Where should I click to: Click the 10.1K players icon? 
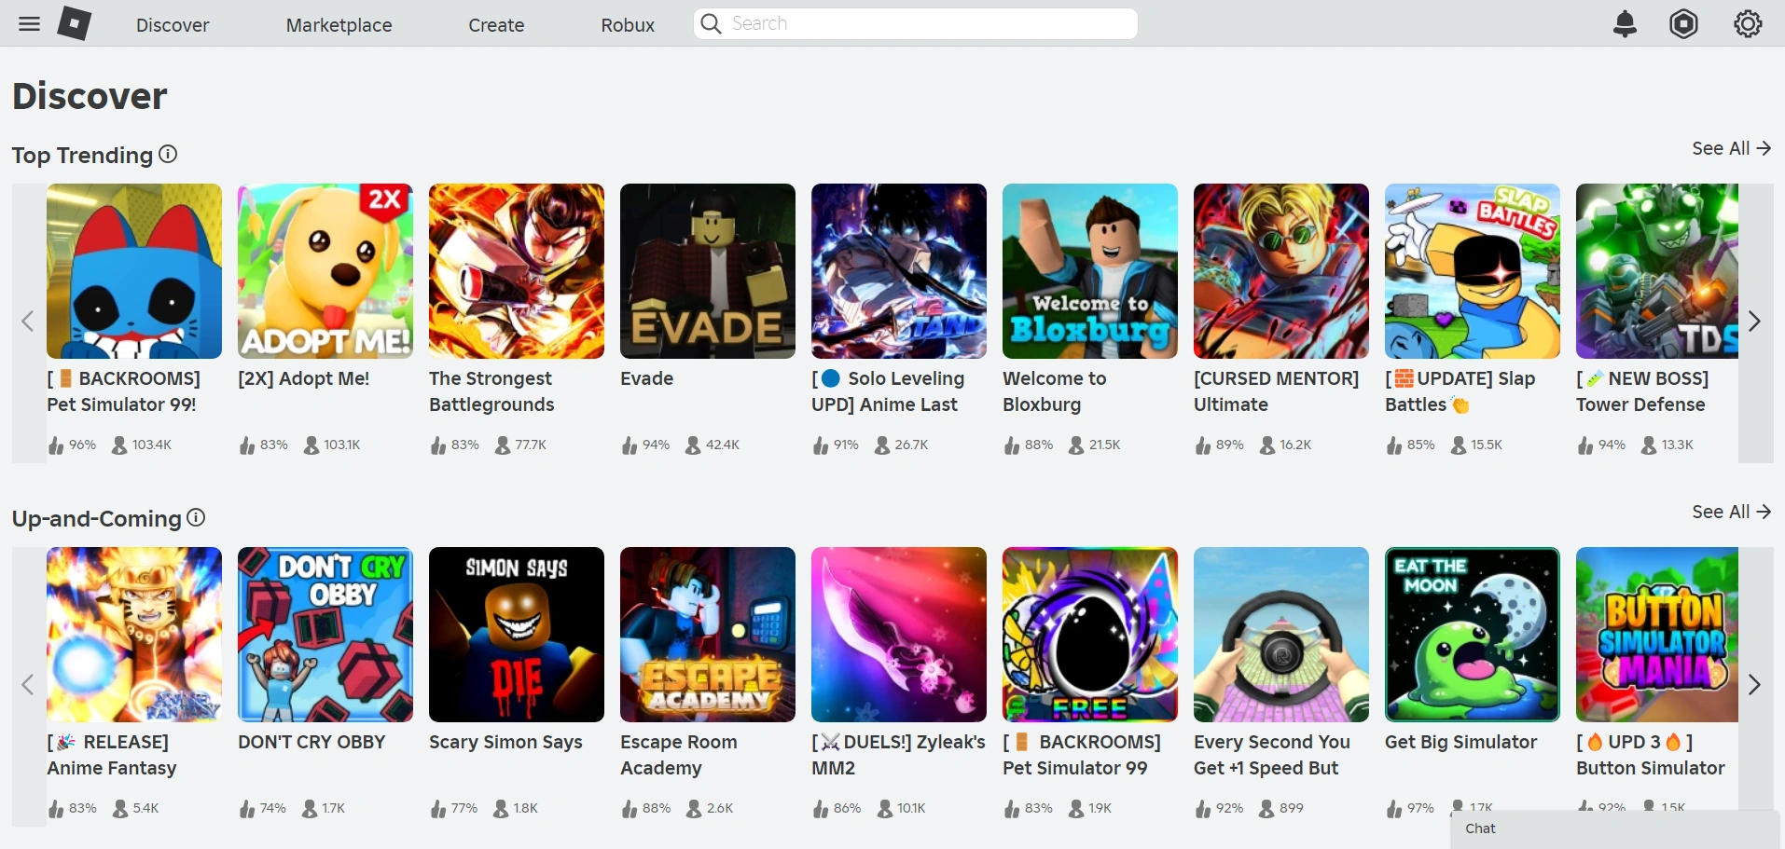point(885,809)
